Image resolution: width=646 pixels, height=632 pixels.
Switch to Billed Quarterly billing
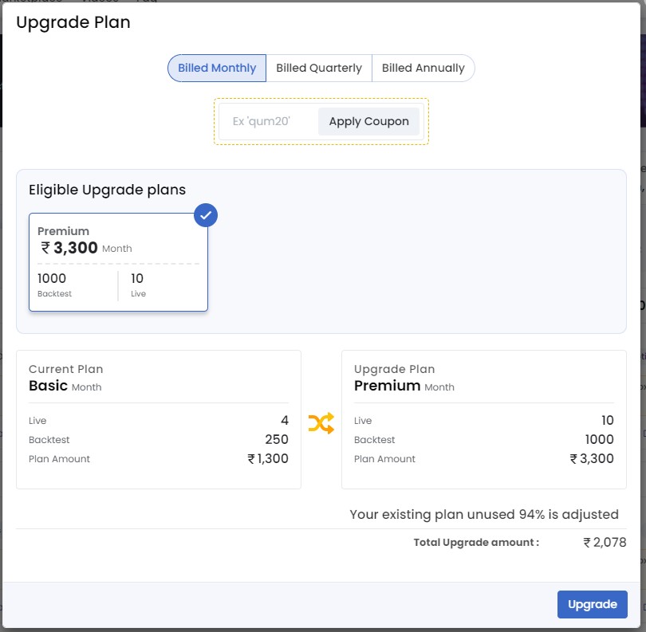click(319, 69)
